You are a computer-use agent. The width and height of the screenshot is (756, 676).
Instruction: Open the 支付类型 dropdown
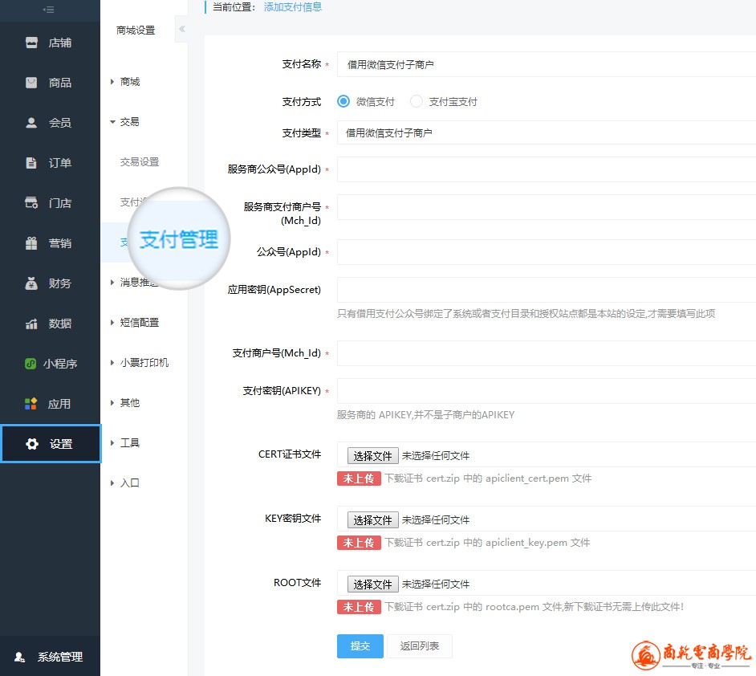coord(547,132)
